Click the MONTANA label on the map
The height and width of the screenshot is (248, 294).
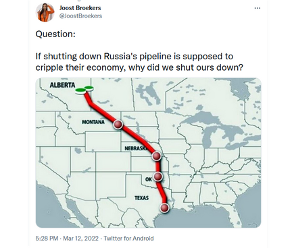(x=93, y=122)
